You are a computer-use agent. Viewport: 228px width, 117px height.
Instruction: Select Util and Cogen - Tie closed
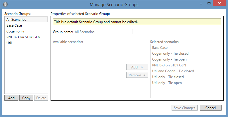pos(173,71)
